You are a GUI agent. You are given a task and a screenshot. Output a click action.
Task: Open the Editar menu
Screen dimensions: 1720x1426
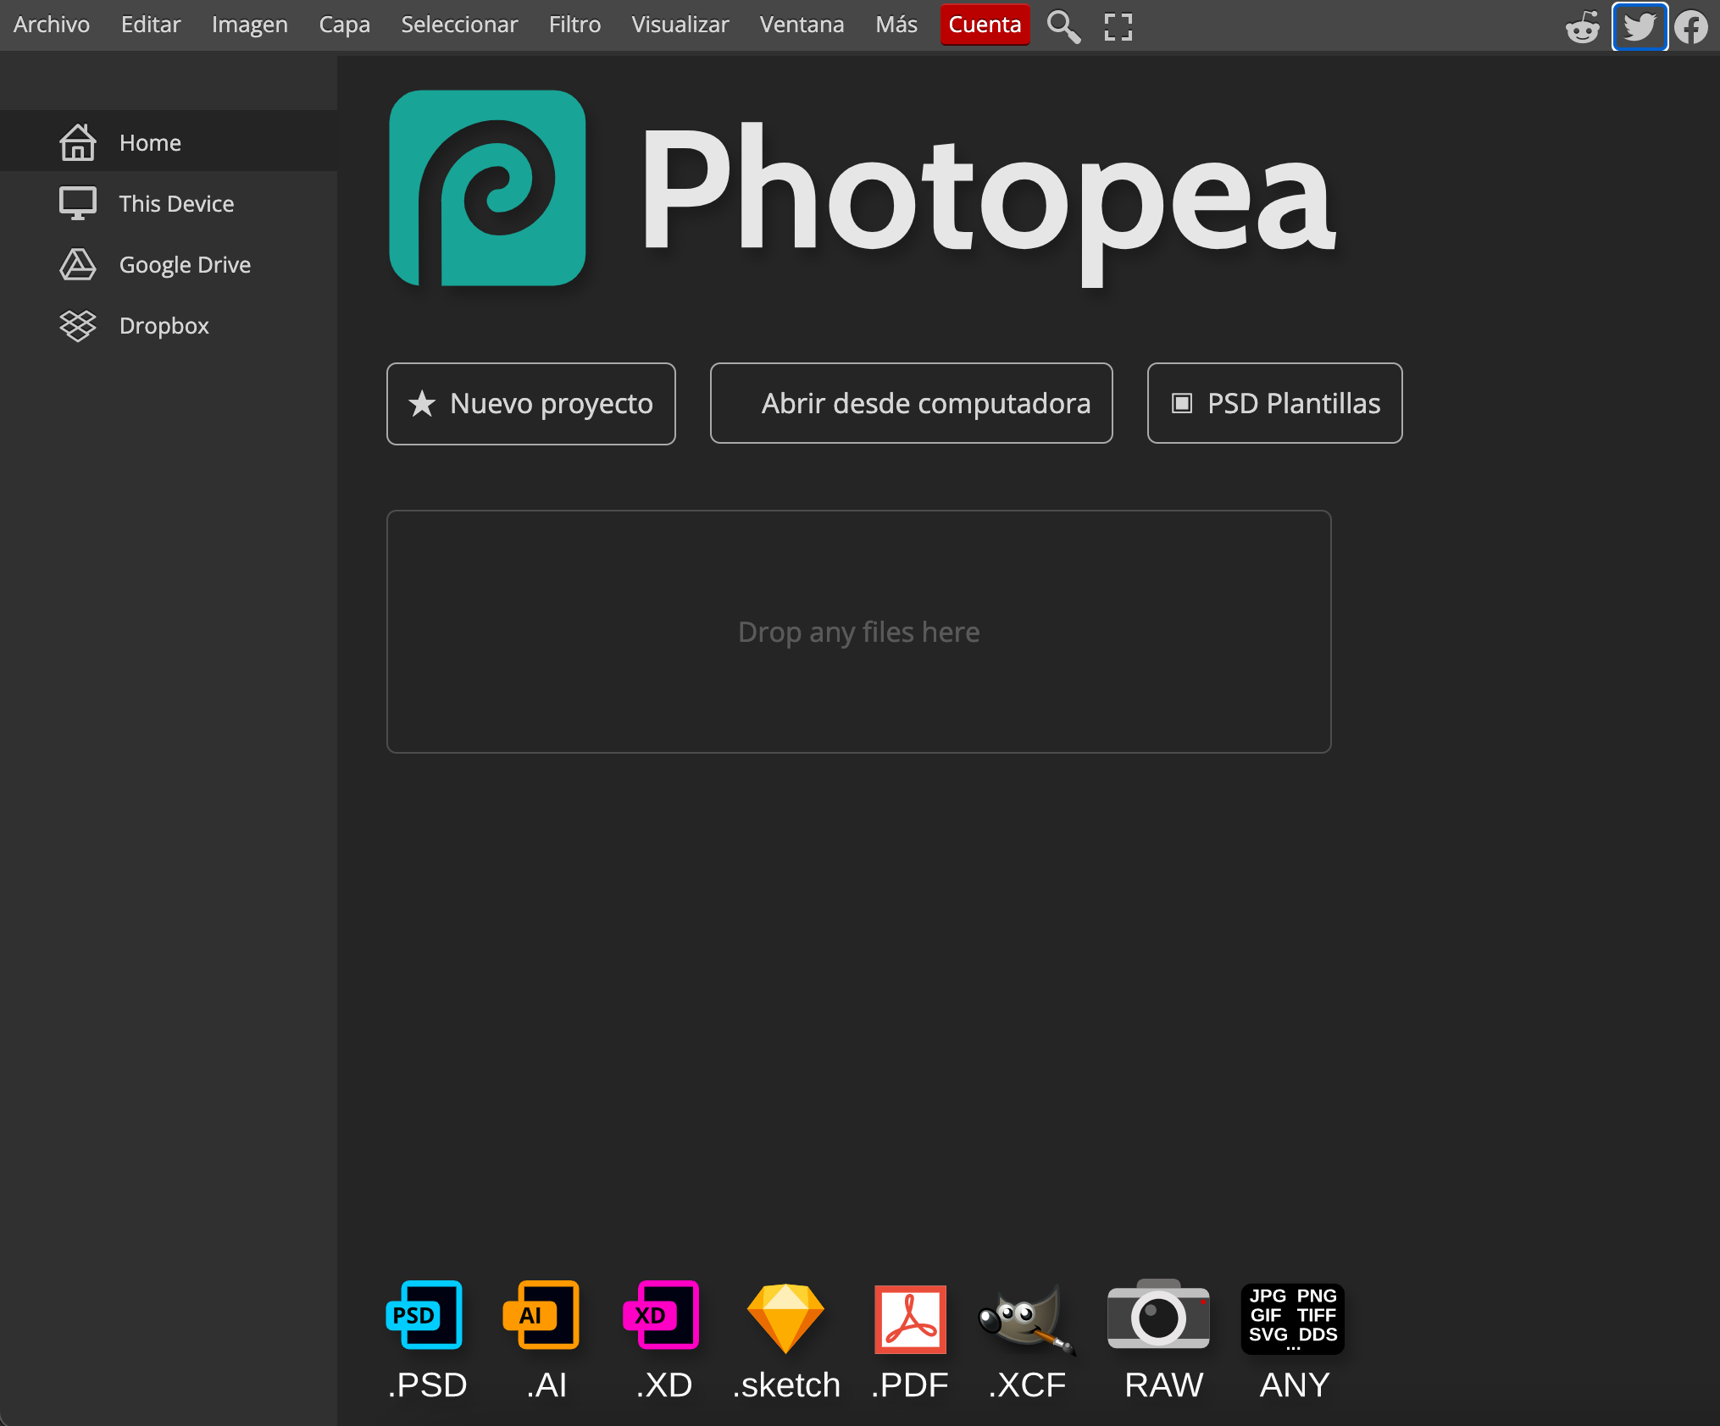pos(151,25)
